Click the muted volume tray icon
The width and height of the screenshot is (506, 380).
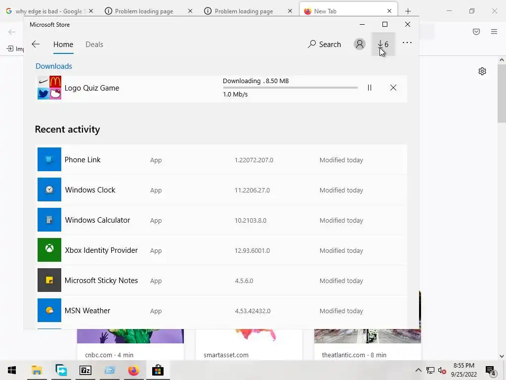pos(442,370)
